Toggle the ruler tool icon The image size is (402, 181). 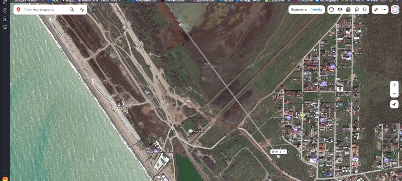point(376,9)
